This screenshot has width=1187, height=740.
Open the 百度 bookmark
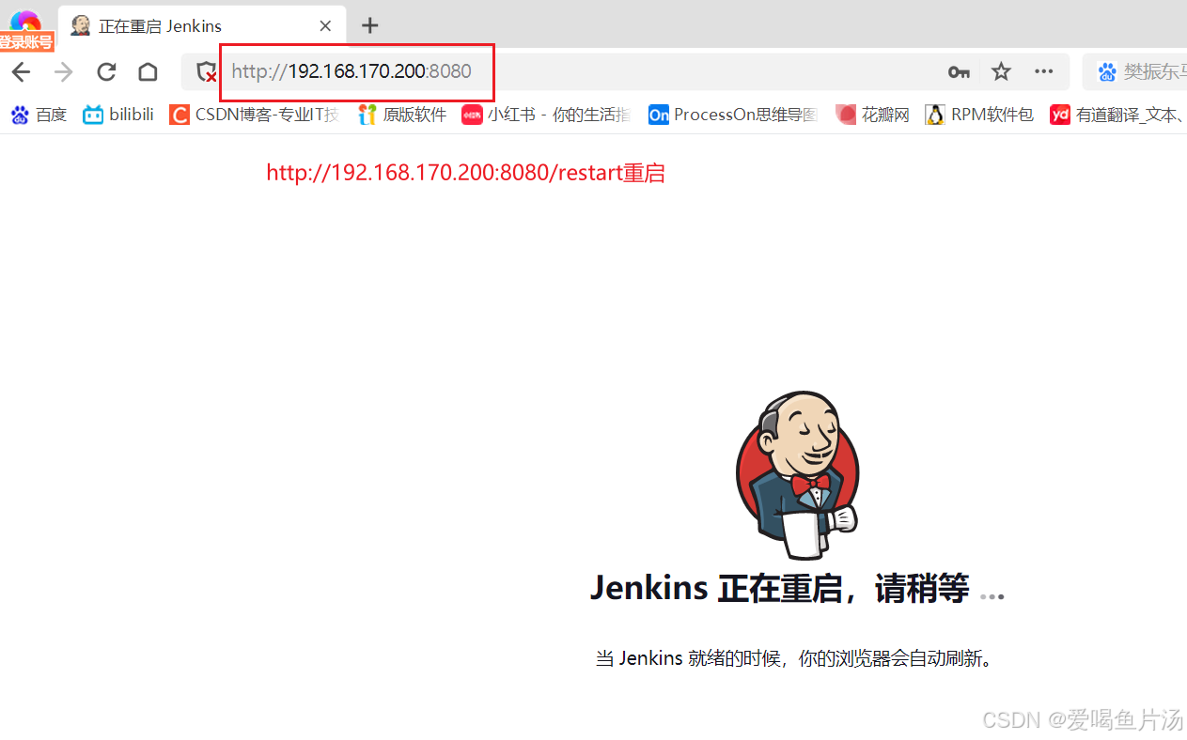39,115
